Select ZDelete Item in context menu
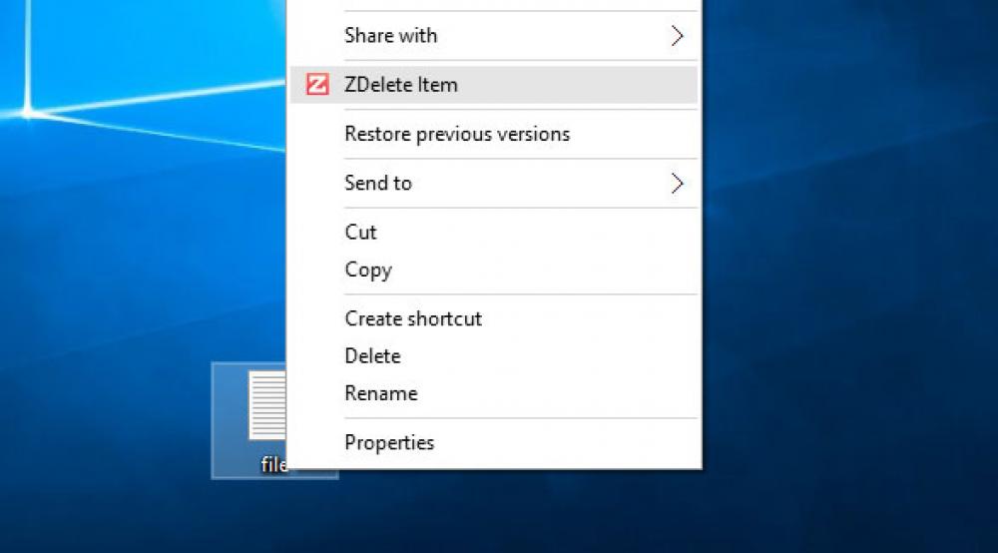The width and height of the screenshot is (998, 553). click(x=494, y=85)
